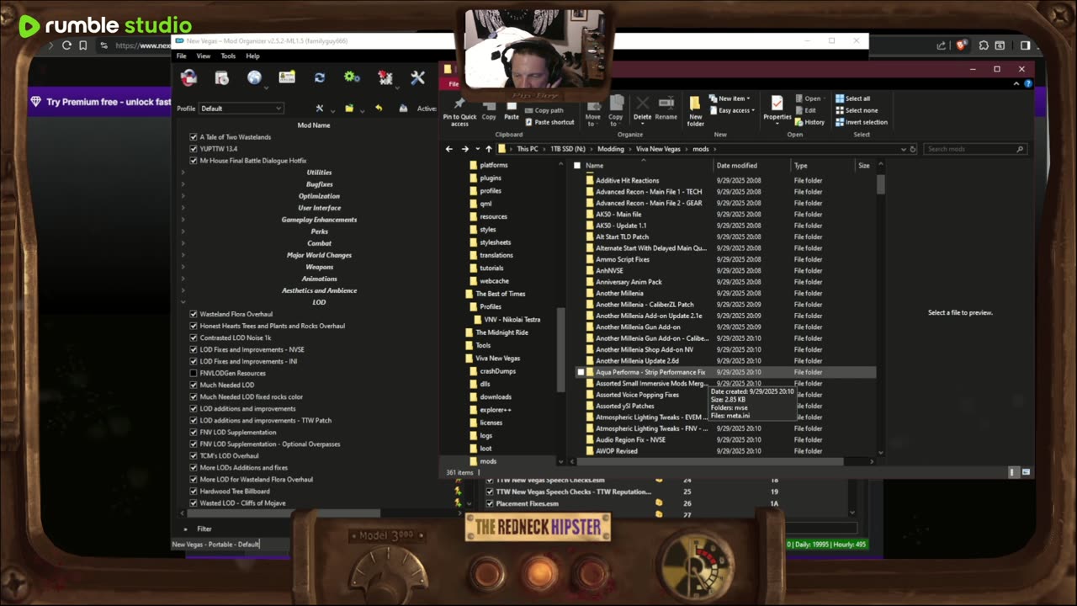Image resolution: width=1077 pixels, height=606 pixels.
Task: Click the Restore Backup yellow arrow icon
Action: (x=379, y=109)
